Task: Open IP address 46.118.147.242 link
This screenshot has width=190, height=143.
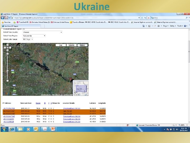Action: (x=9, y=116)
